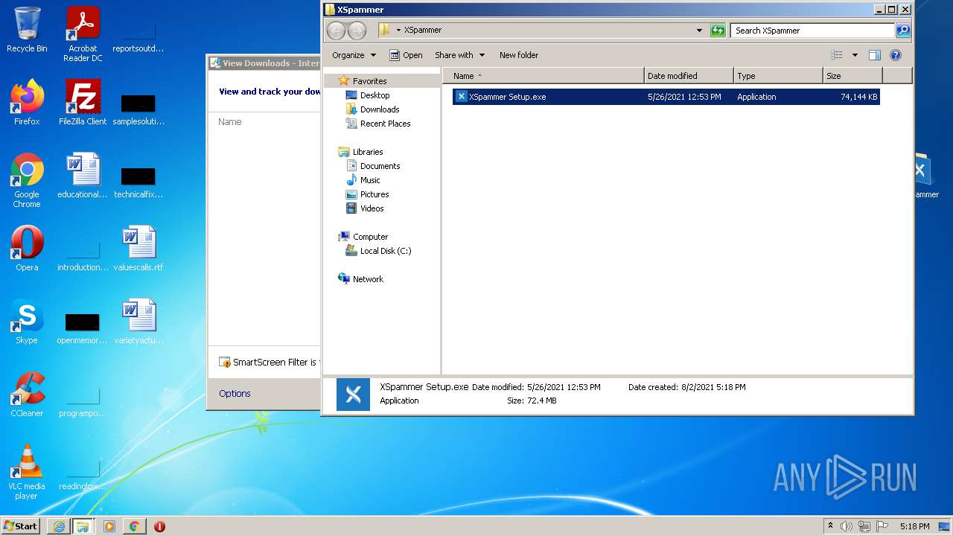Screen dimensions: 953x536
Task: Refresh the XSpammer folder view
Action: (718, 31)
